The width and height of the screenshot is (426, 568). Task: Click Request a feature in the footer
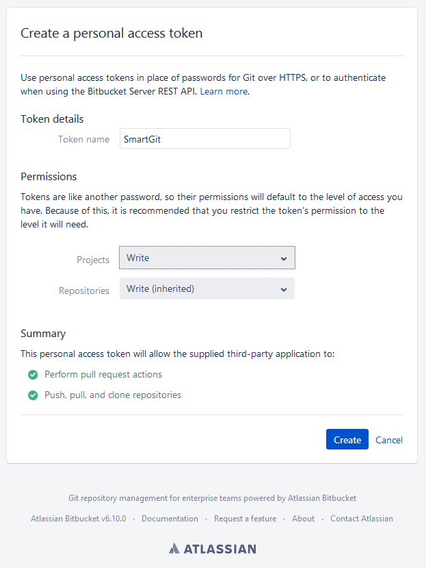245,519
